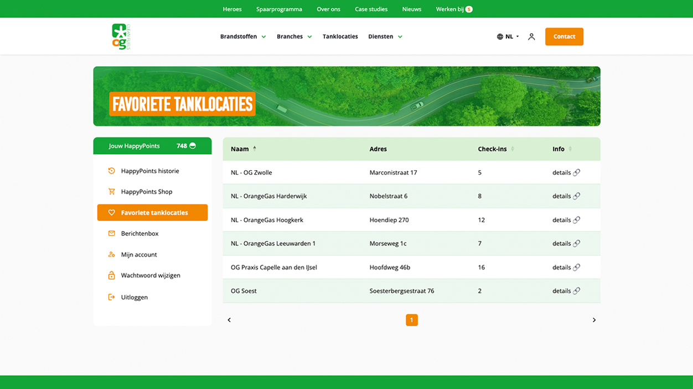Click the Favoriete Tanklocaties banner image
693x389 pixels.
(346, 96)
